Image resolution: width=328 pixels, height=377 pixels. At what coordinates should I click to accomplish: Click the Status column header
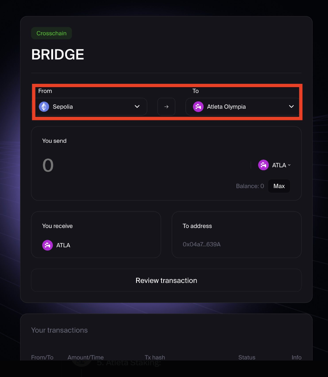247,357
